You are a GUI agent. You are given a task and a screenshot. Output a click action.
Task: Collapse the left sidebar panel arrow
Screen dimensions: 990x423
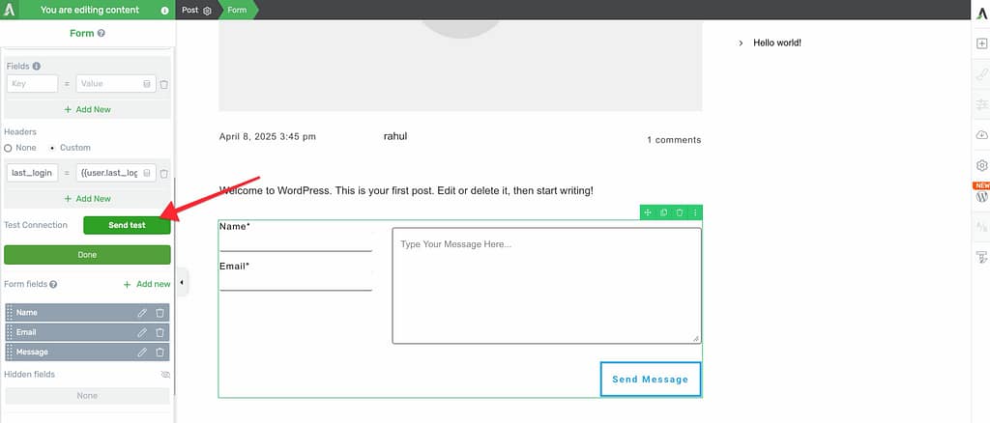183,282
